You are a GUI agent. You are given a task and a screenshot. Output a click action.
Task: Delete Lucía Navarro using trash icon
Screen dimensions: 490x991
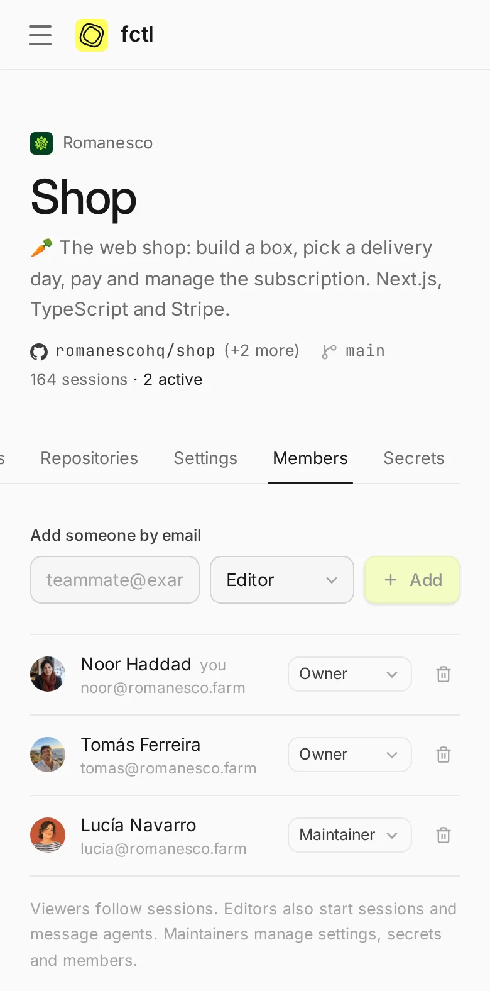tap(444, 835)
